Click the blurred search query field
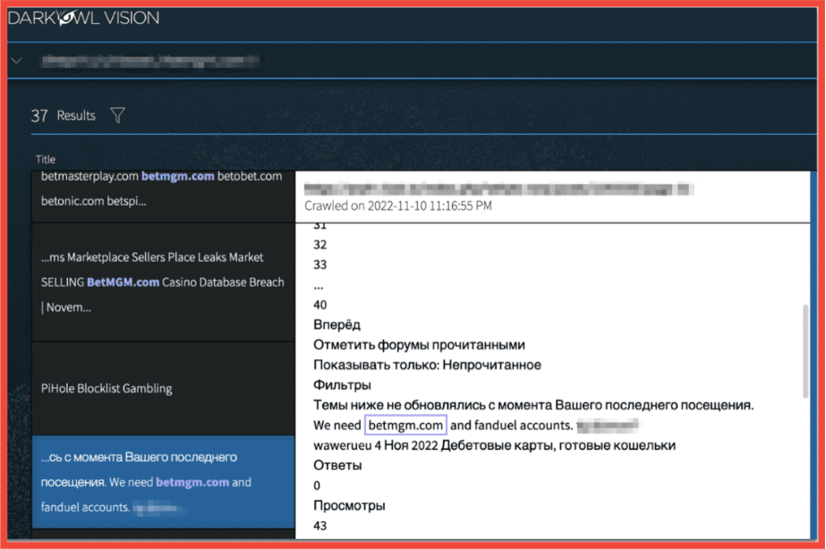Image resolution: width=826 pixels, height=549 pixels. click(x=150, y=61)
